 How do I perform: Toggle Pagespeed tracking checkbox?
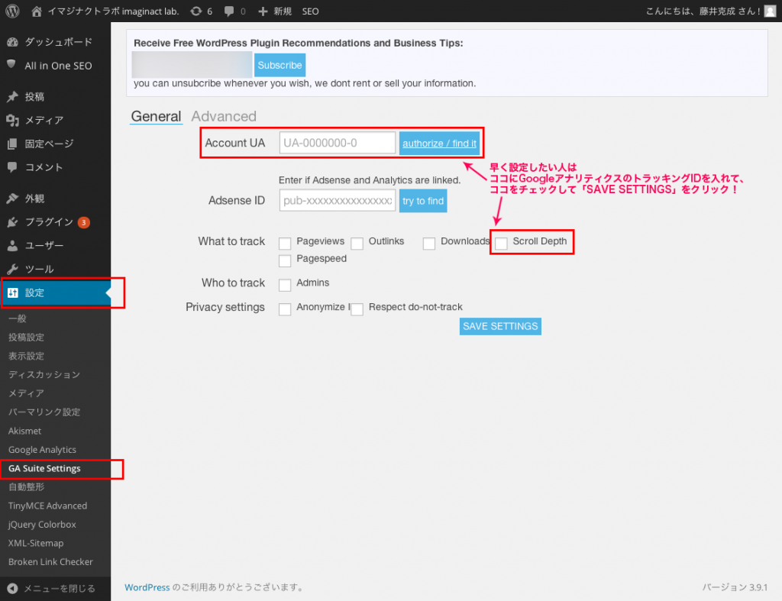pyautogui.click(x=285, y=261)
